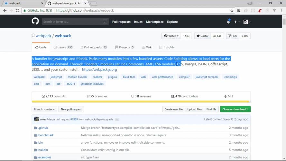Click the New pull request button

(71, 109)
